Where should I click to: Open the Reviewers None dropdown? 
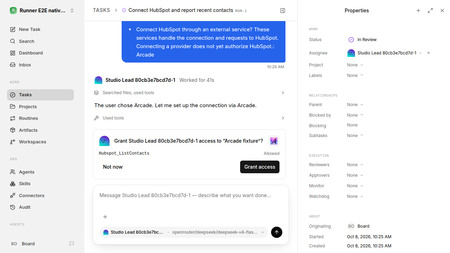click(x=355, y=165)
